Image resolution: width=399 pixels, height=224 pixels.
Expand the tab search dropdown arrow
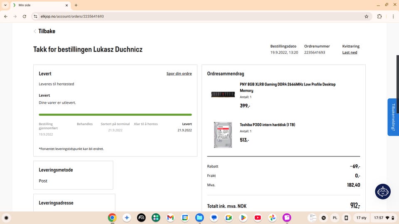pyautogui.click(x=5, y=5)
